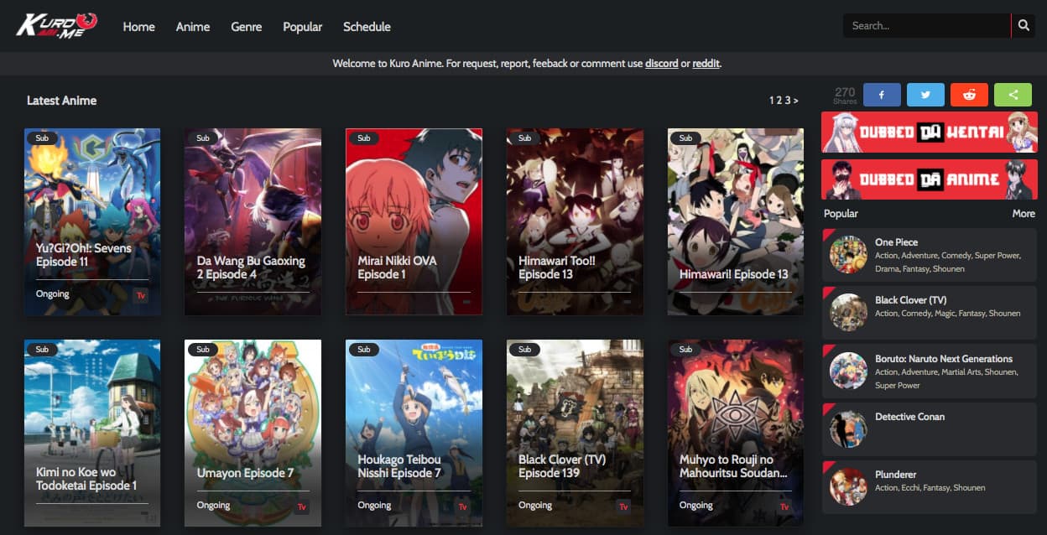
Task: Click the Kuro.me site logo
Action: (x=57, y=24)
